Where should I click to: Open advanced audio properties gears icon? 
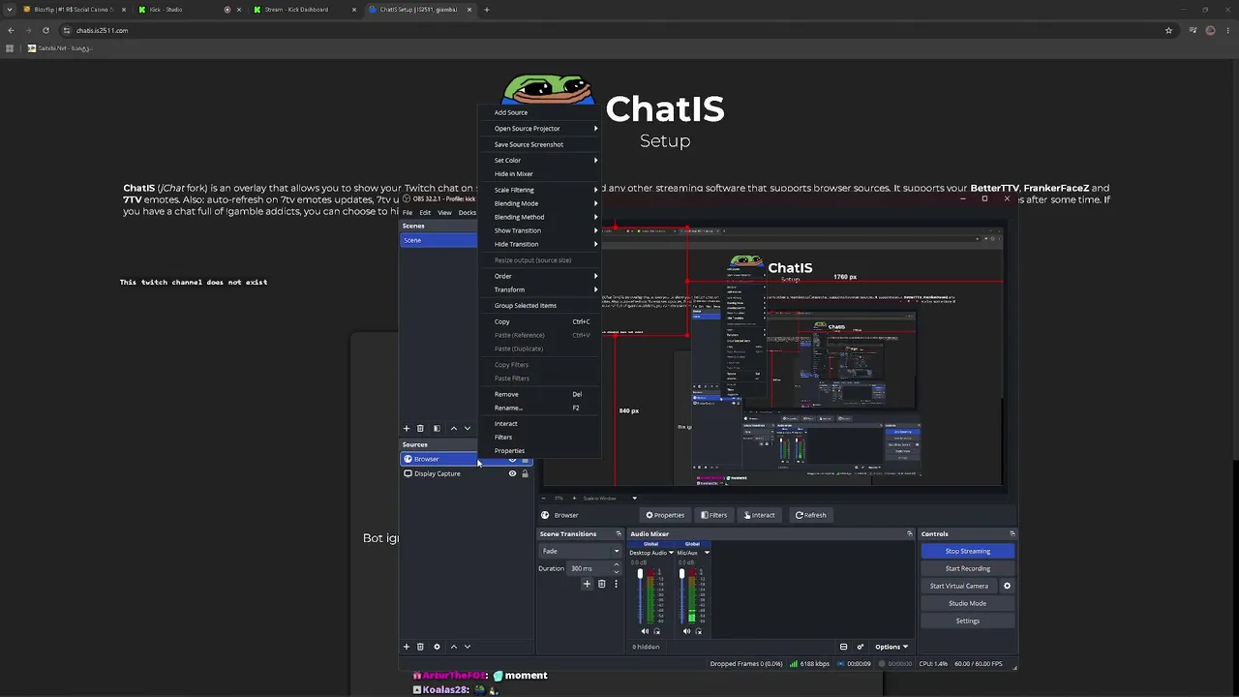coord(860,647)
